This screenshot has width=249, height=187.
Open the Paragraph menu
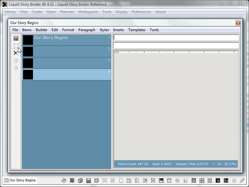click(x=87, y=30)
